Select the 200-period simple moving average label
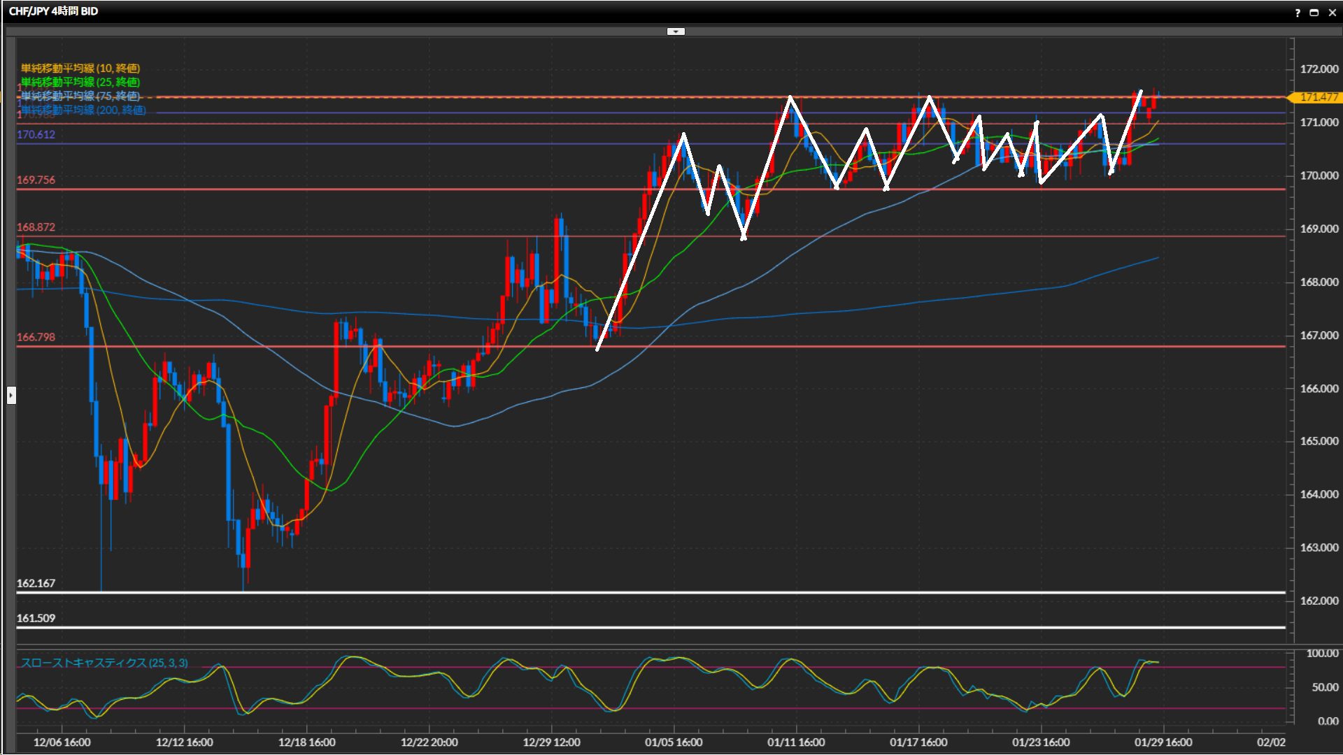1343x755 pixels. (x=83, y=110)
